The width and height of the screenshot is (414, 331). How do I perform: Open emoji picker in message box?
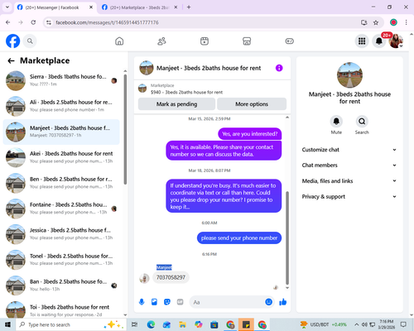[x=268, y=302]
